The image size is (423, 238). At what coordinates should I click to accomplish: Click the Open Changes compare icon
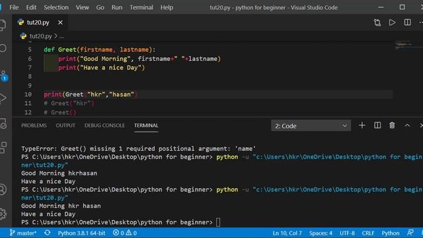377,22
